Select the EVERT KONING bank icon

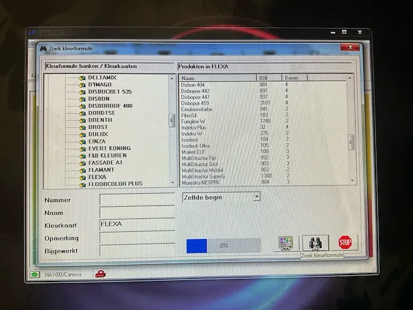pos(83,149)
